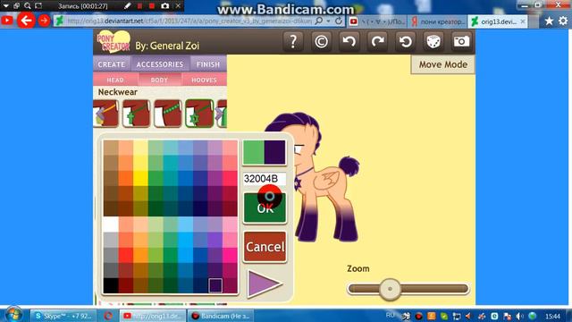572x322 pixels.
Task: Open the help question mark icon
Action: click(293, 42)
